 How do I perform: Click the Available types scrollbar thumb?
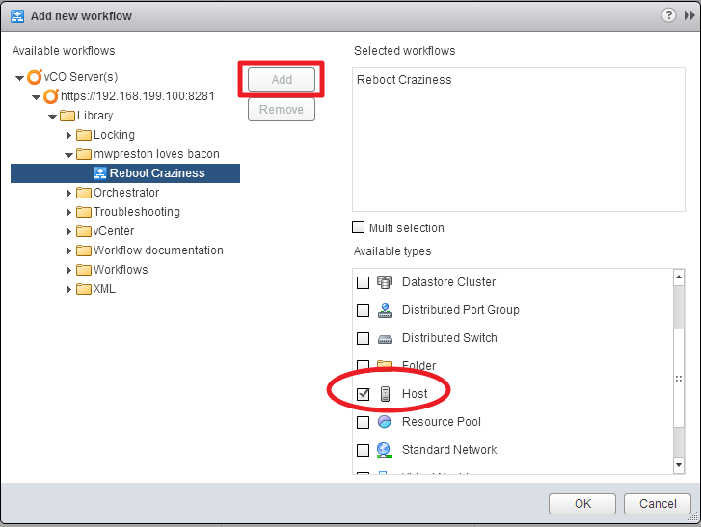(679, 378)
